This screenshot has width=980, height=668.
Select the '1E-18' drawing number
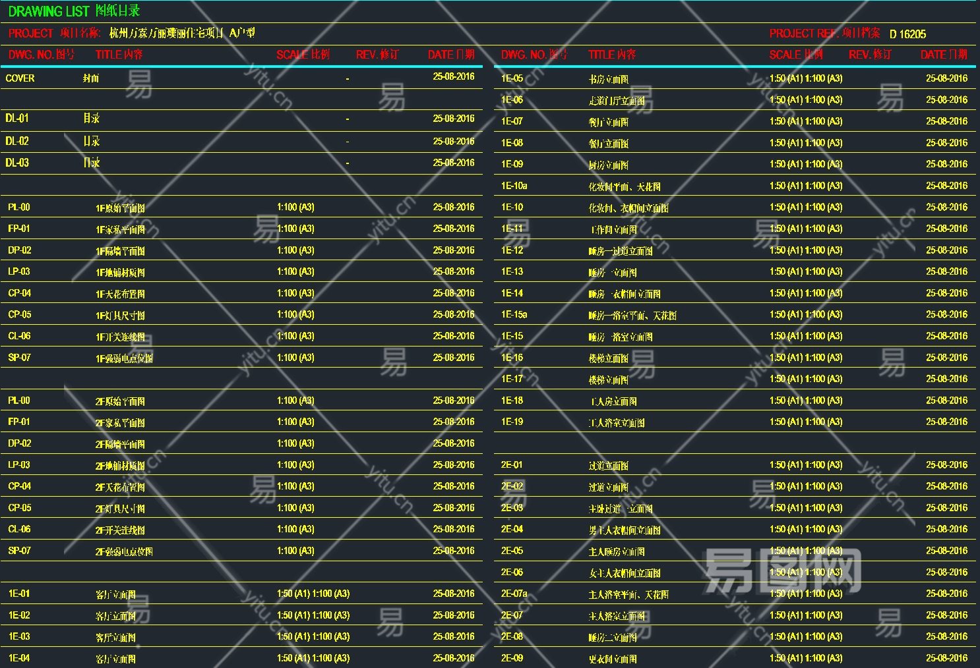[512, 401]
